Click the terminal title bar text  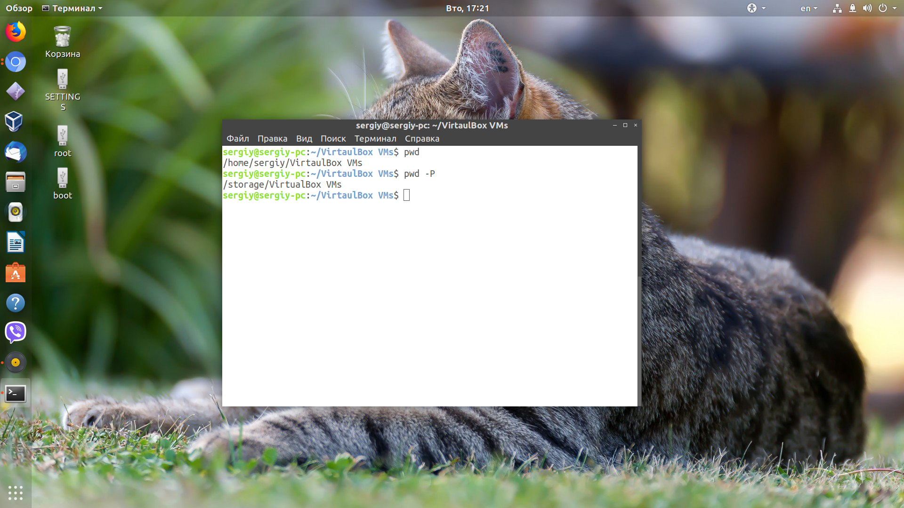point(432,126)
